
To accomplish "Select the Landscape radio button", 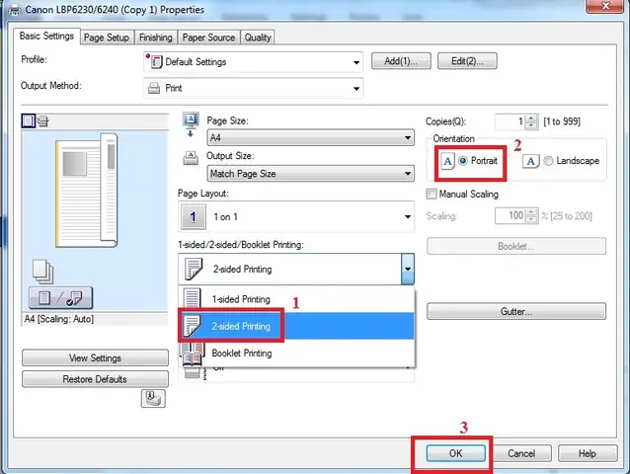I will coord(548,161).
